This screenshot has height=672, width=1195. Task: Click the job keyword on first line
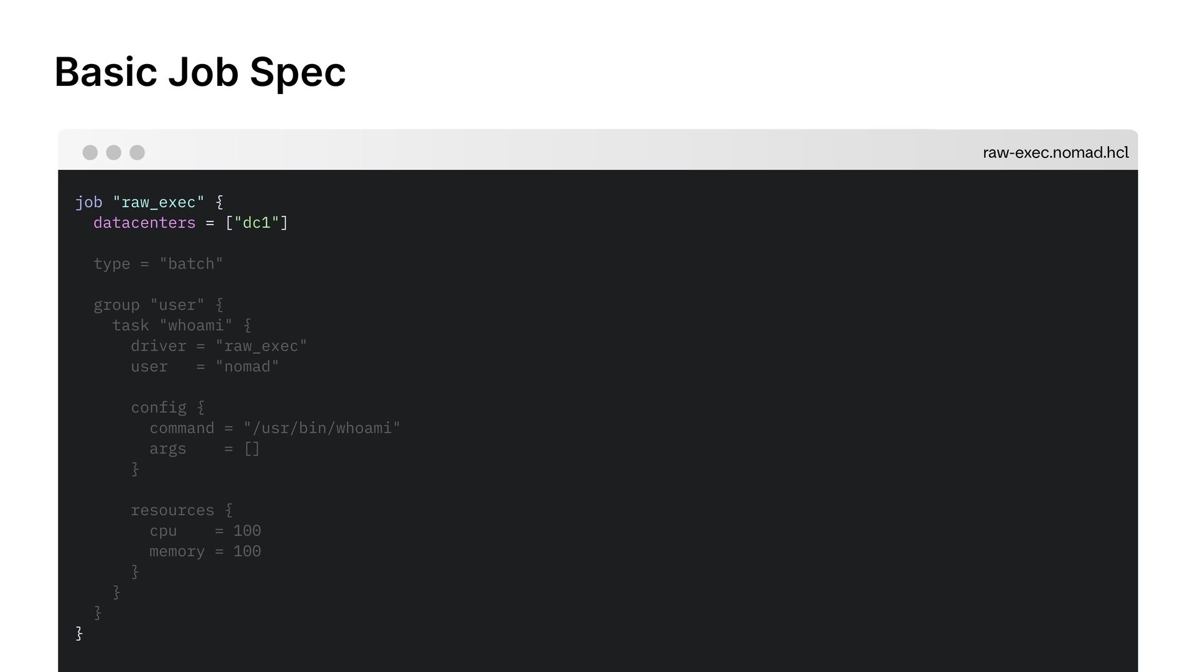click(88, 202)
